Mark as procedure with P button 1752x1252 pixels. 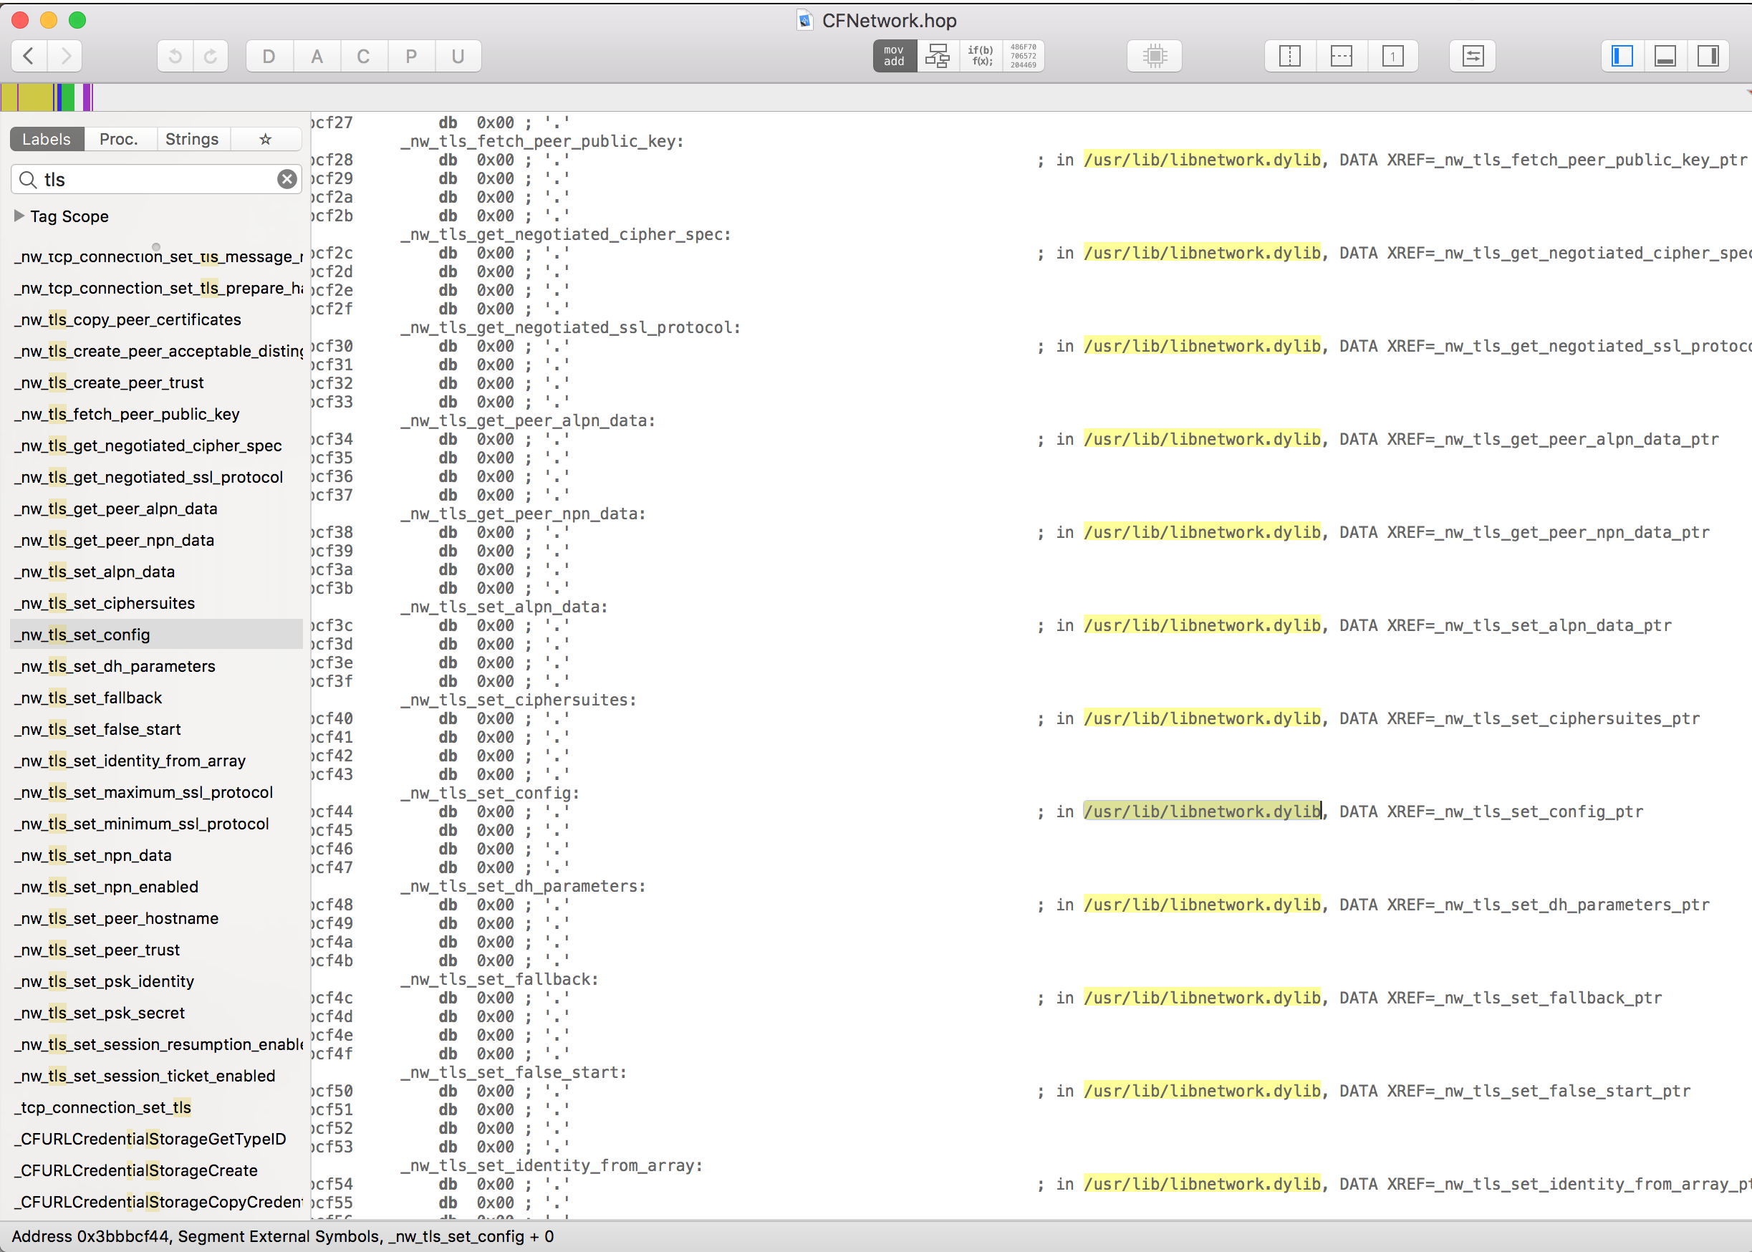click(411, 55)
